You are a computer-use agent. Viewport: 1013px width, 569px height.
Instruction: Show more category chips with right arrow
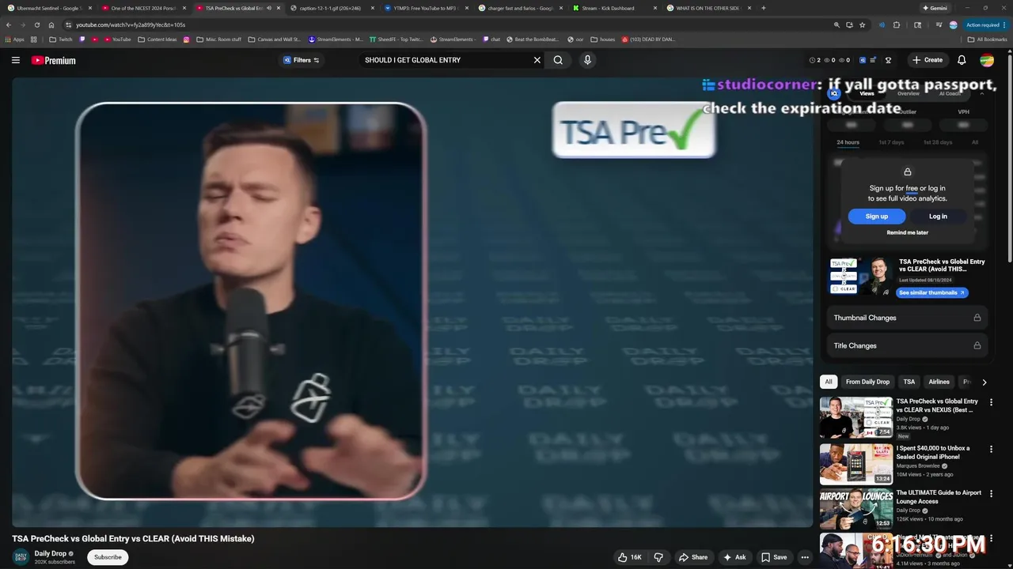pos(984,382)
